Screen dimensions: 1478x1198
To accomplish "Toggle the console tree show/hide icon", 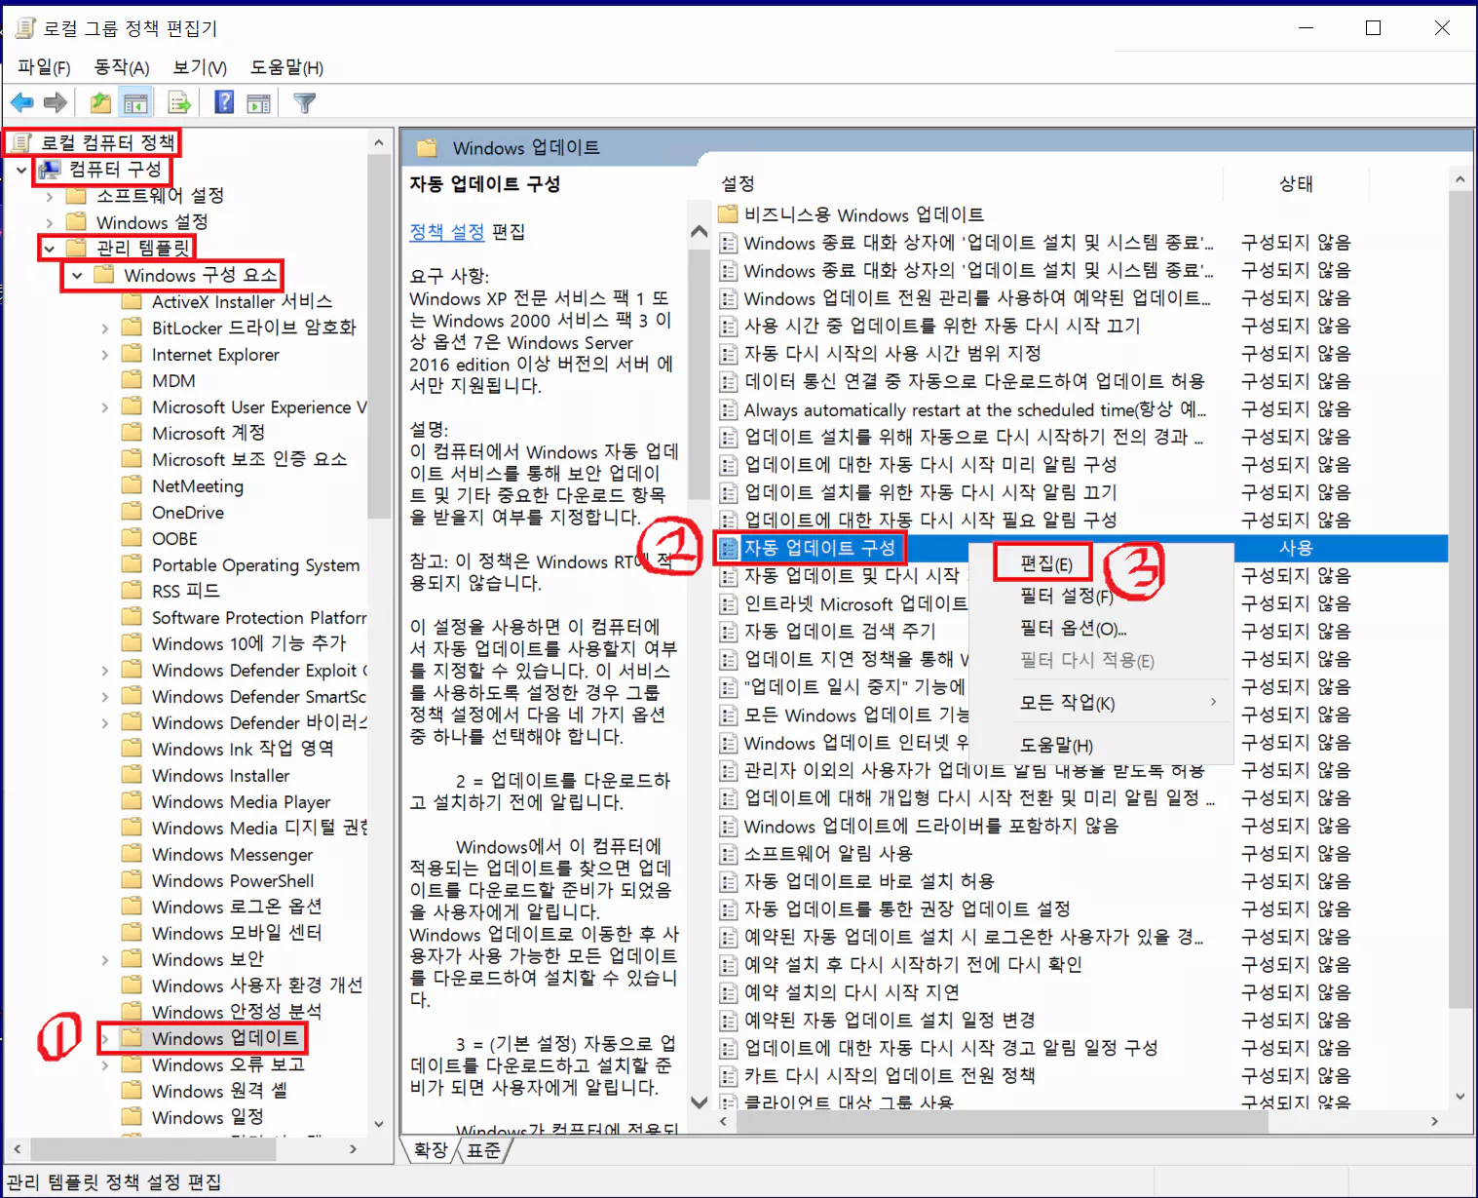I will [135, 101].
